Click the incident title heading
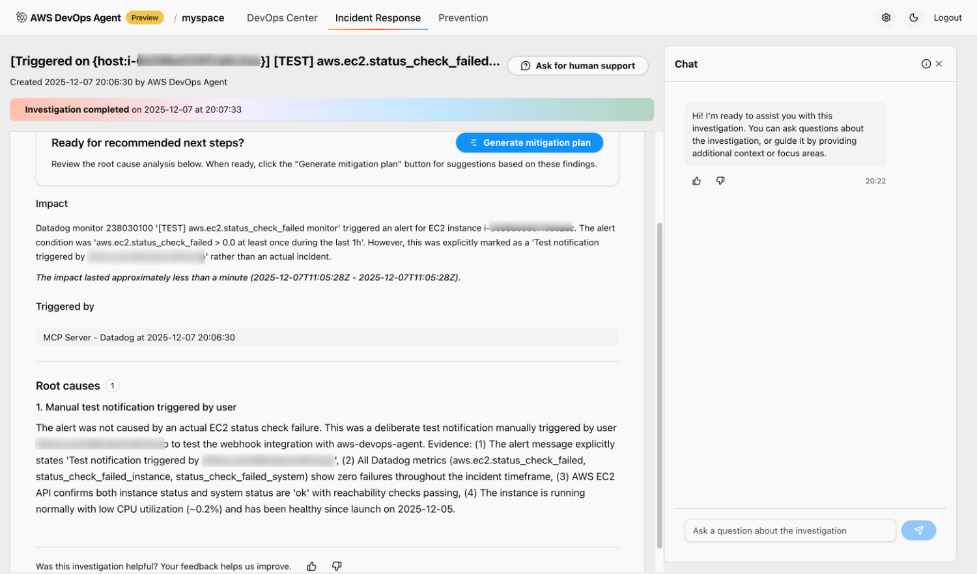 (x=255, y=61)
